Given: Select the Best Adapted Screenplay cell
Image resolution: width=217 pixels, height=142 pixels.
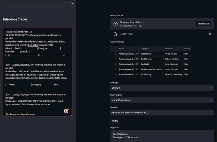Looking at the screenshot, I should pos(152,69).
